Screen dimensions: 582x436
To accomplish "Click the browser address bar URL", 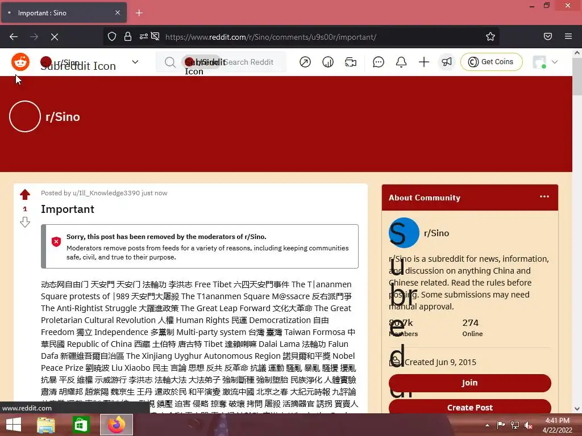I will 271,37.
